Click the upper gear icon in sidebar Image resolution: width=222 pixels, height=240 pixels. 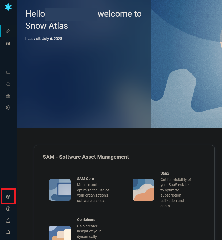coord(8,108)
